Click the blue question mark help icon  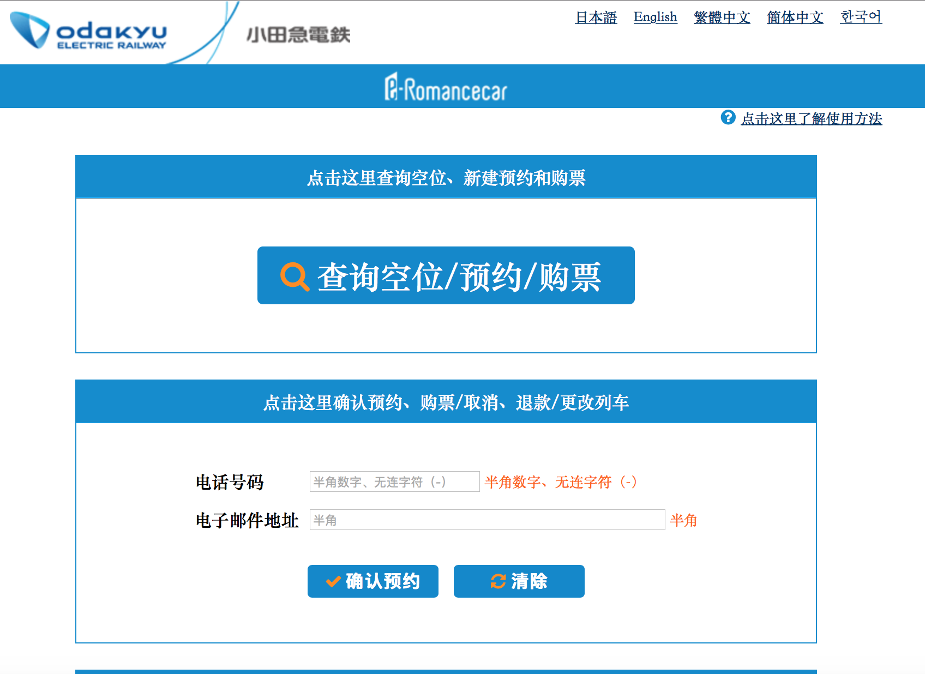point(728,117)
